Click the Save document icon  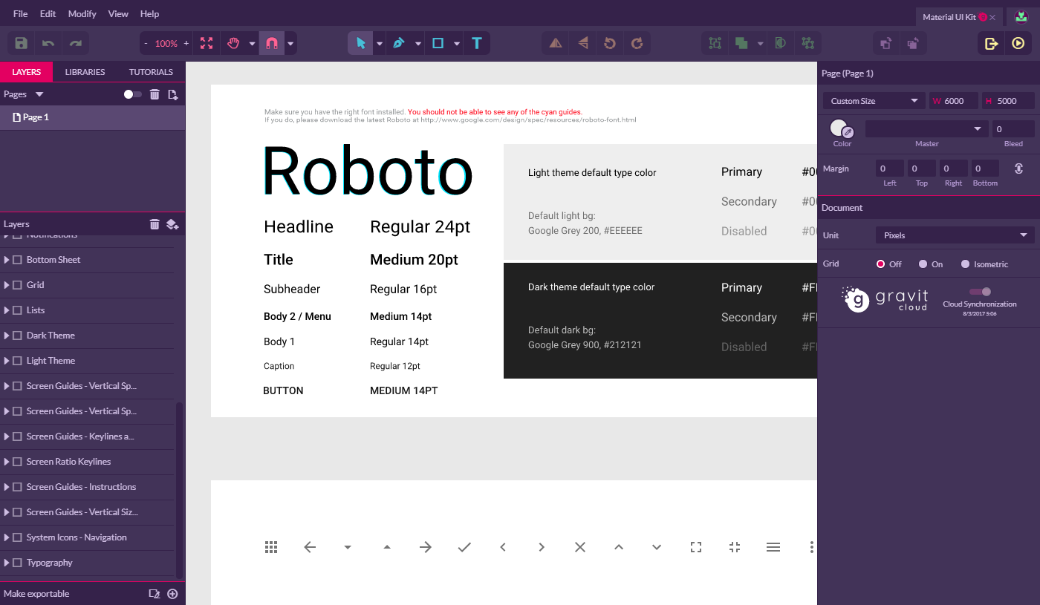tap(22, 44)
